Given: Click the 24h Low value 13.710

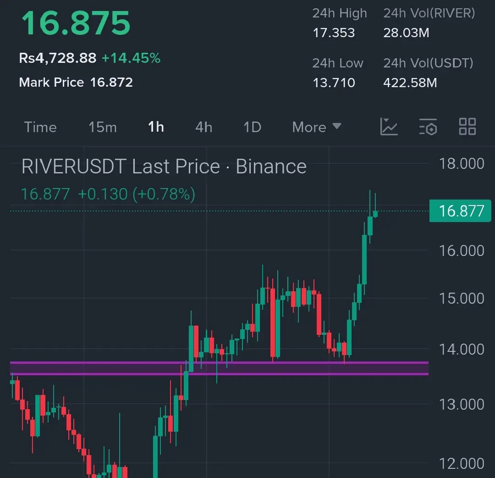Looking at the screenshot, I should (x=334, y=83).
